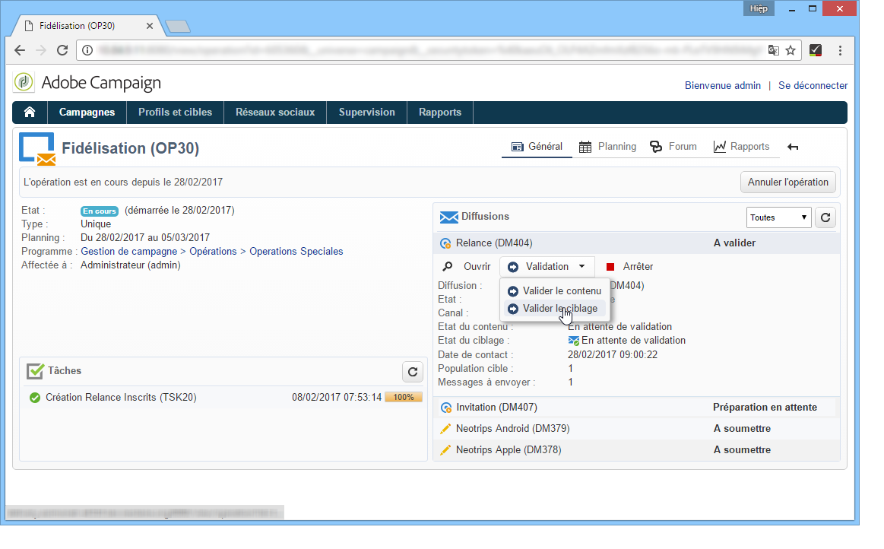Click the checkmark browser extension icon
This screenshot has width=884, height=549.
pos(816,50)
